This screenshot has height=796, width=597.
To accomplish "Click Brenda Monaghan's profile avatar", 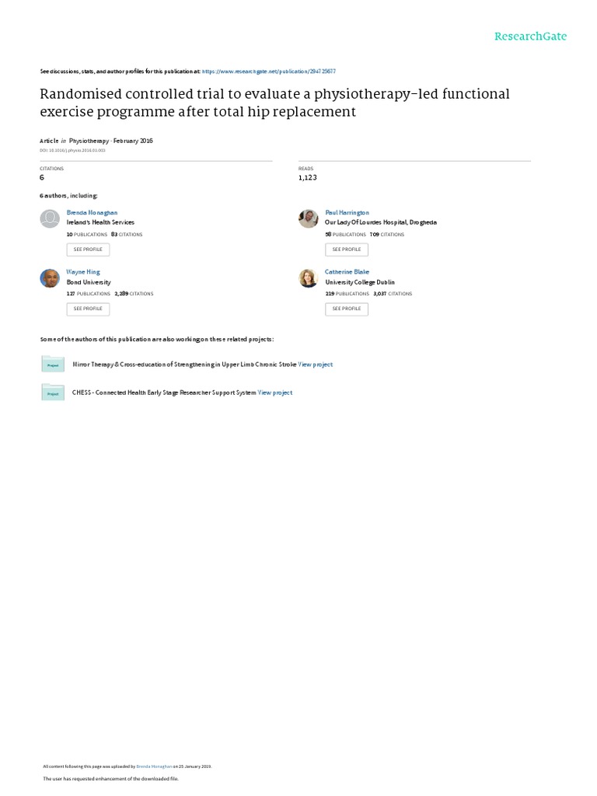I will coord(49,219).
